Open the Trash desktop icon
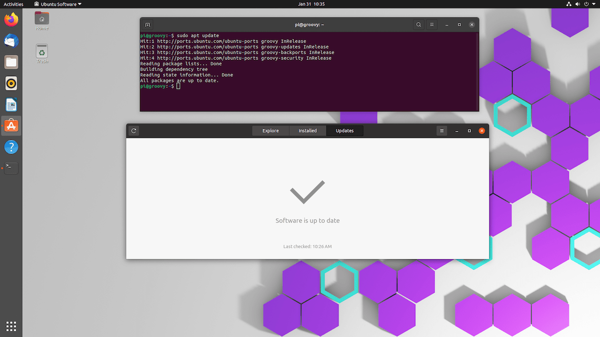Viewport: 600px width, 337px height. point(42,54)
